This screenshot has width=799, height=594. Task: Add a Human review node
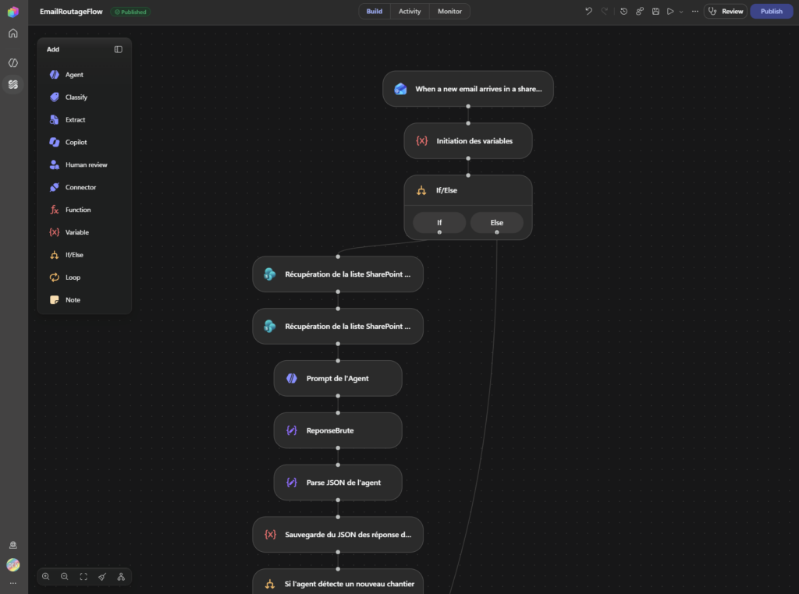click(x=84, y=165)
